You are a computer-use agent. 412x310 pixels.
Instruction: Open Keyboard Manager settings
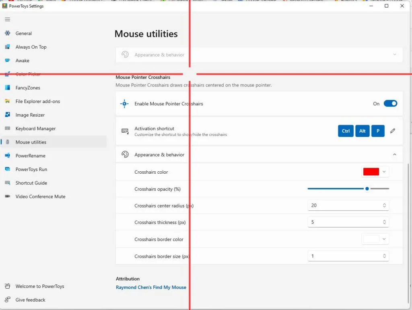tap(54, 129)
